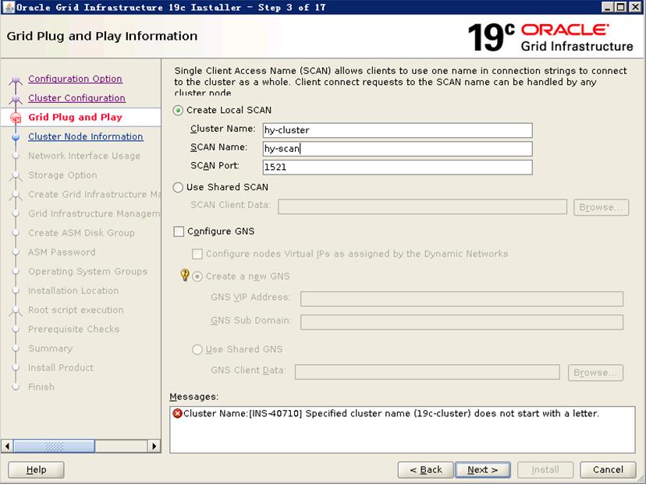Image resolution: width=646 pixels, height=484 pixels.
Task: Click into the Cluster Name field
Action: click(x=398, y=130)
